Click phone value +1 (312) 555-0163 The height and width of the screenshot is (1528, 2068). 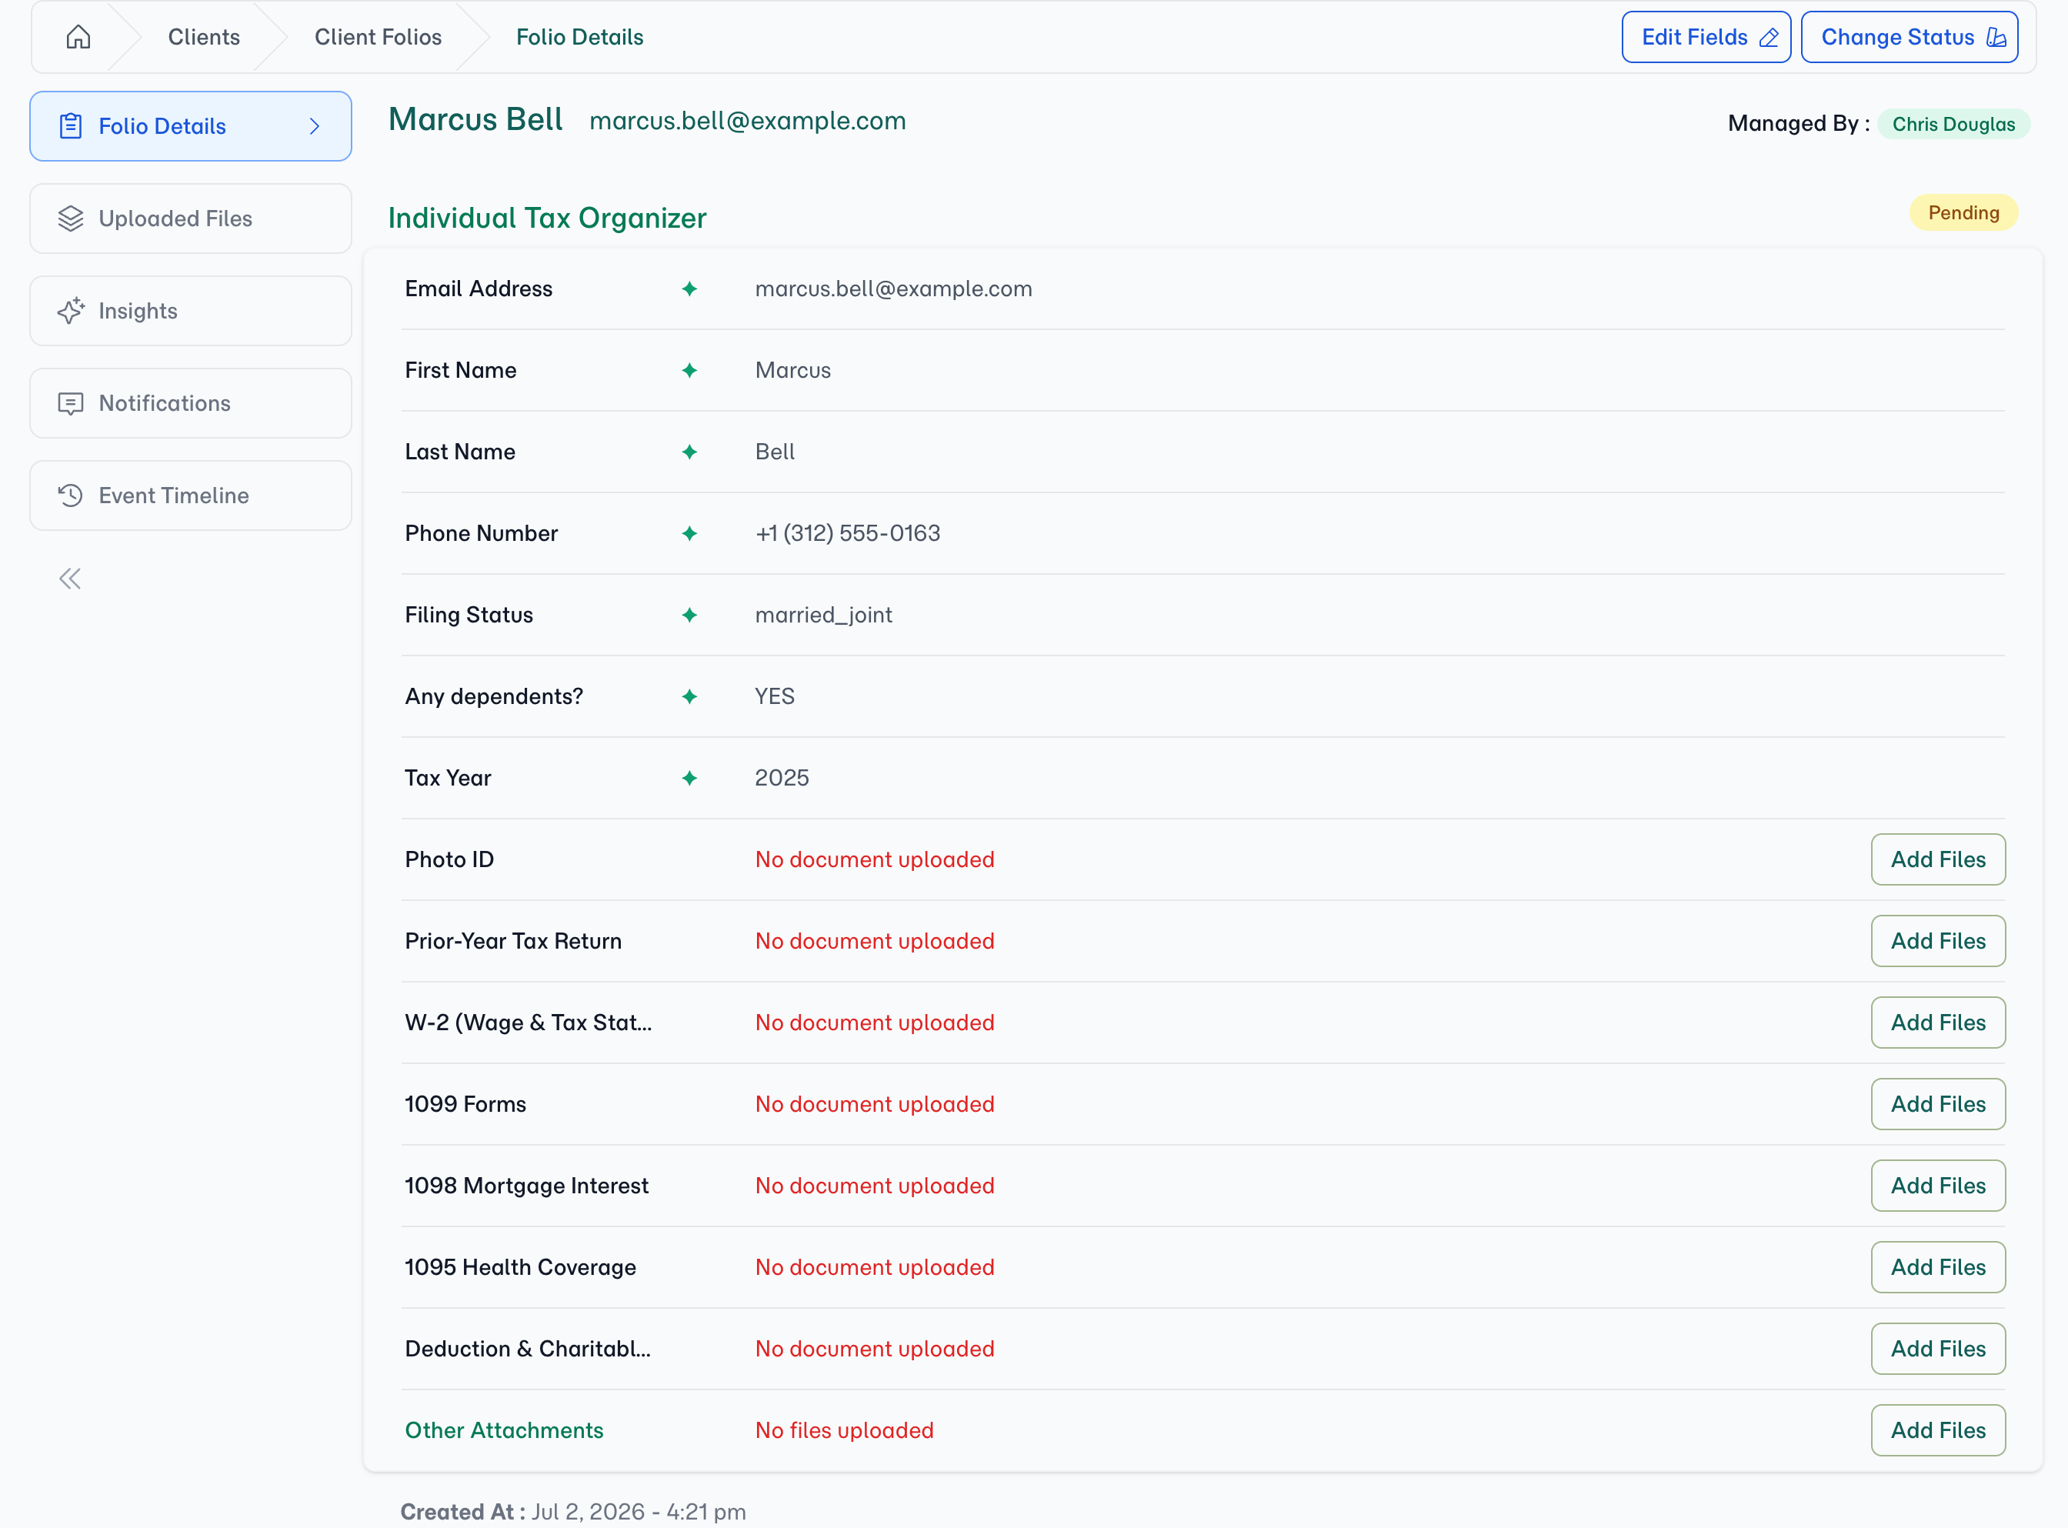(x=847, y=534)
